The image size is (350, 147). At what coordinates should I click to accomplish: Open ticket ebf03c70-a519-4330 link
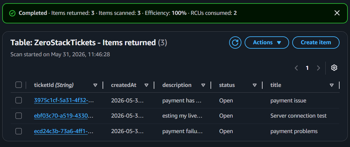(64, 116)
